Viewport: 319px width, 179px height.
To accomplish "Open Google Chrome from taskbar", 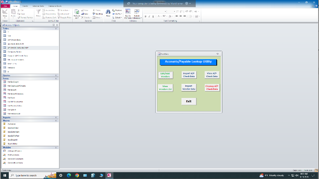I will [77, 175].
